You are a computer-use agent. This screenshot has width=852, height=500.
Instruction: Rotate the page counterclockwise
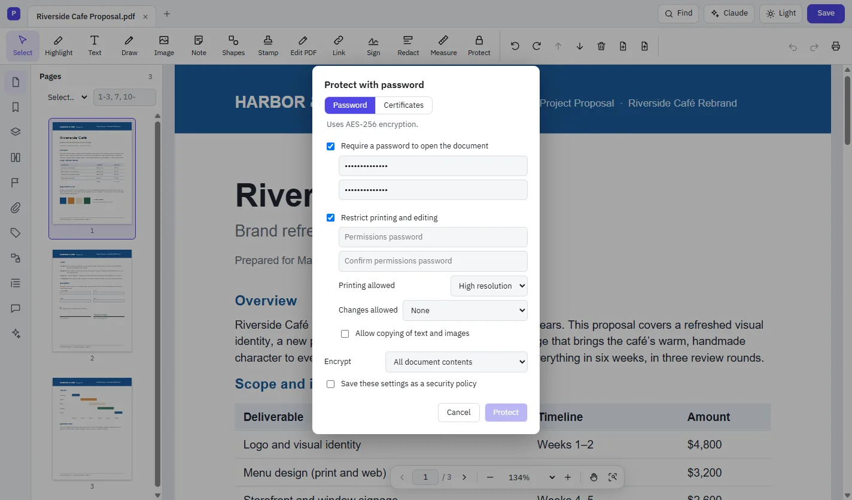click(x=515, y=46)
